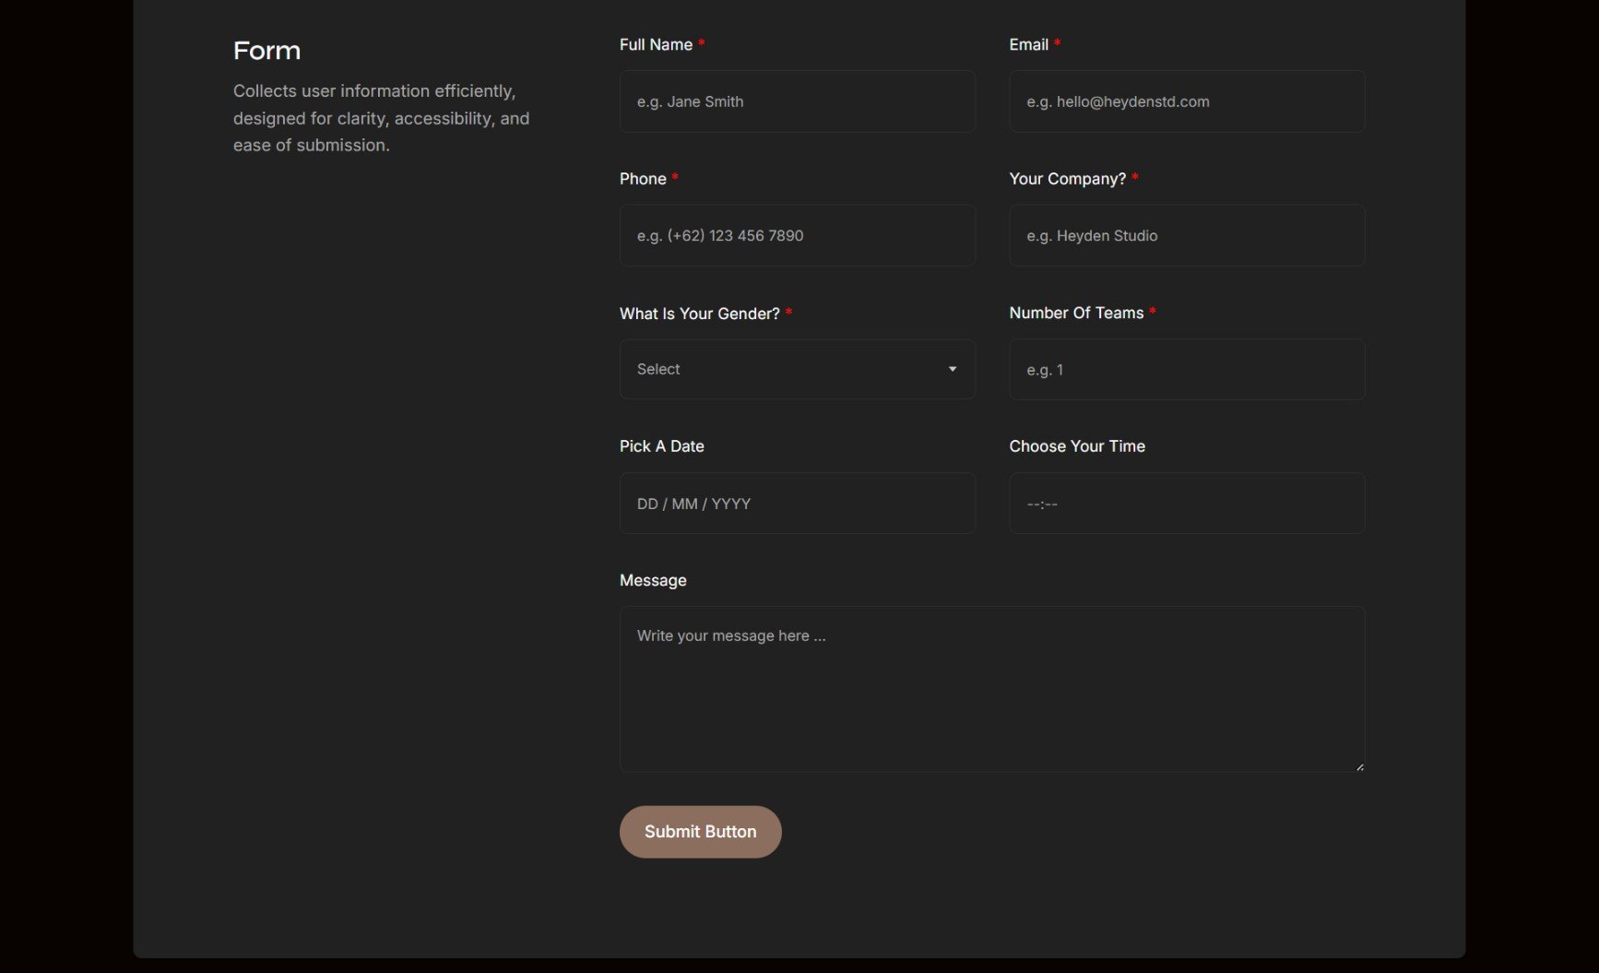Click the 'Number Of Teams' label
The width and height of the screenshot is (1599, 973).
[x=1076, y=313]
